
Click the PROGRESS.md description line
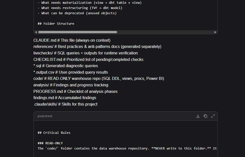(76, 92)
